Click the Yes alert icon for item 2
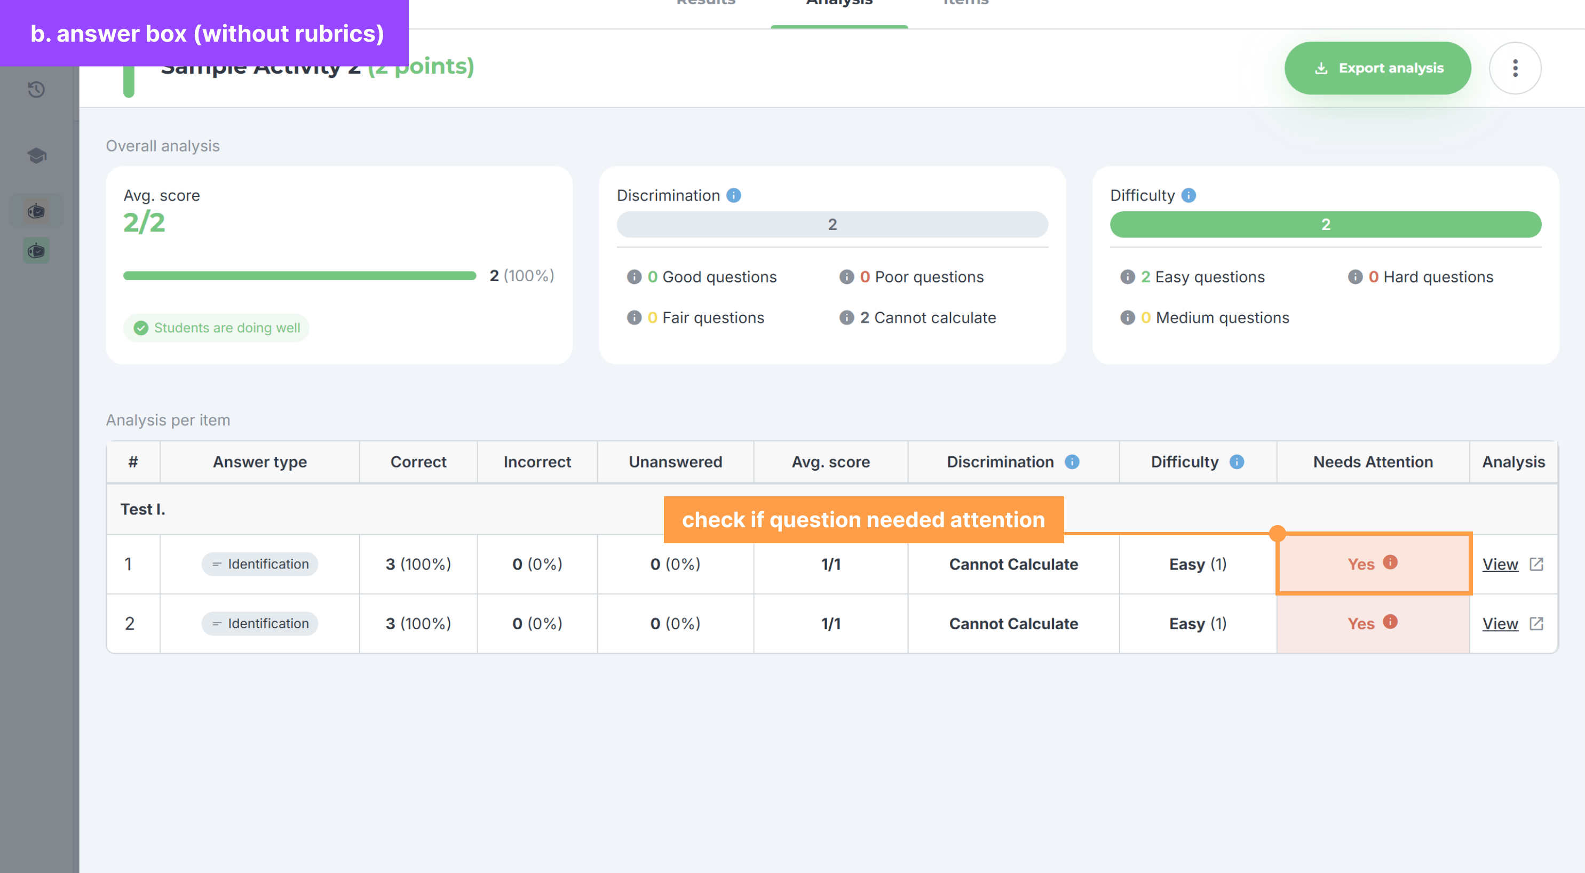The width and height of the screenshot is (1585, 873). pyautogui.click(x=1389, y=621)
